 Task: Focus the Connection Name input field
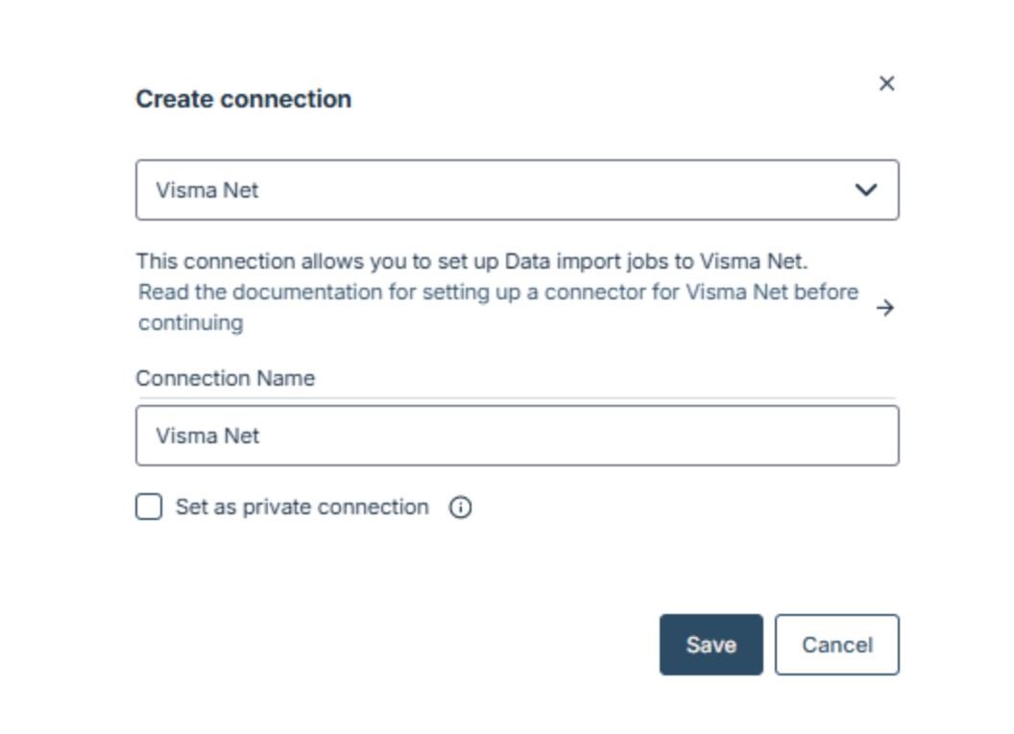tap(517, 436)
